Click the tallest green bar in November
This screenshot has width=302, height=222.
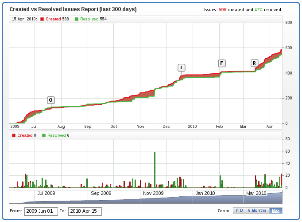(155, 170)
